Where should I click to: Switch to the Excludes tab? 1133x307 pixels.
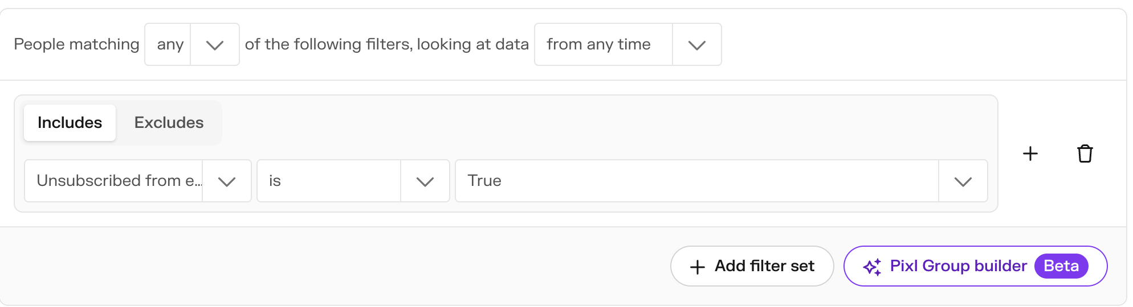click(169, 123)
